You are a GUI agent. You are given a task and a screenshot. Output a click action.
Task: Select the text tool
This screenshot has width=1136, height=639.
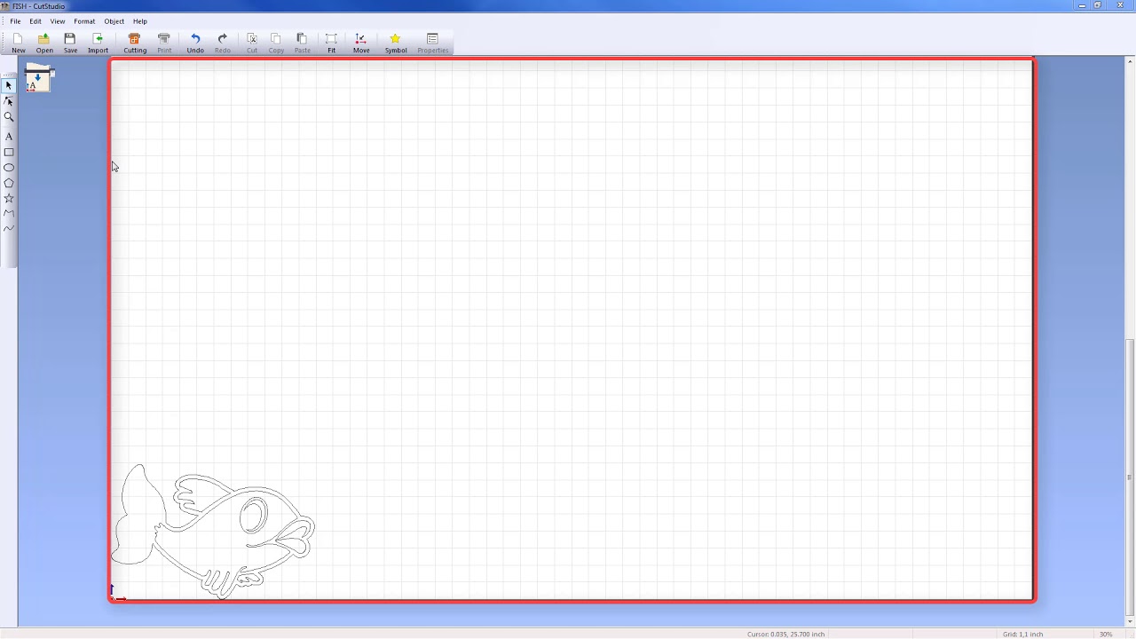pos(9,137)
